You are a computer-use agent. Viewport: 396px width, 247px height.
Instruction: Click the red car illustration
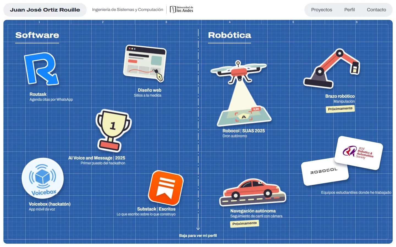pyautogui.click(x=253, y=192)
